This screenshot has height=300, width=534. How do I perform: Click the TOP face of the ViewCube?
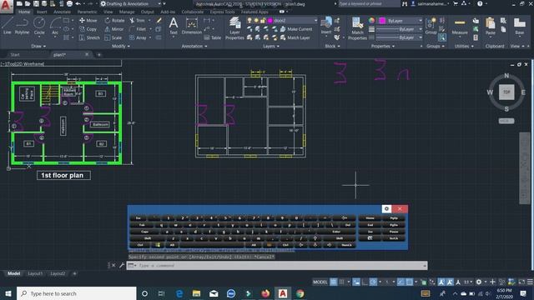pos(506,92)
